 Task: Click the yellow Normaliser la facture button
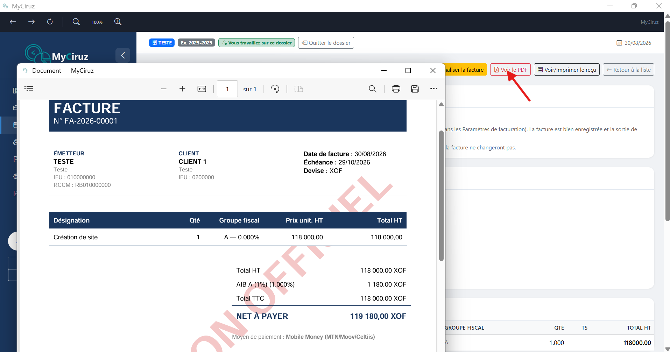click(x=466, y=70)
